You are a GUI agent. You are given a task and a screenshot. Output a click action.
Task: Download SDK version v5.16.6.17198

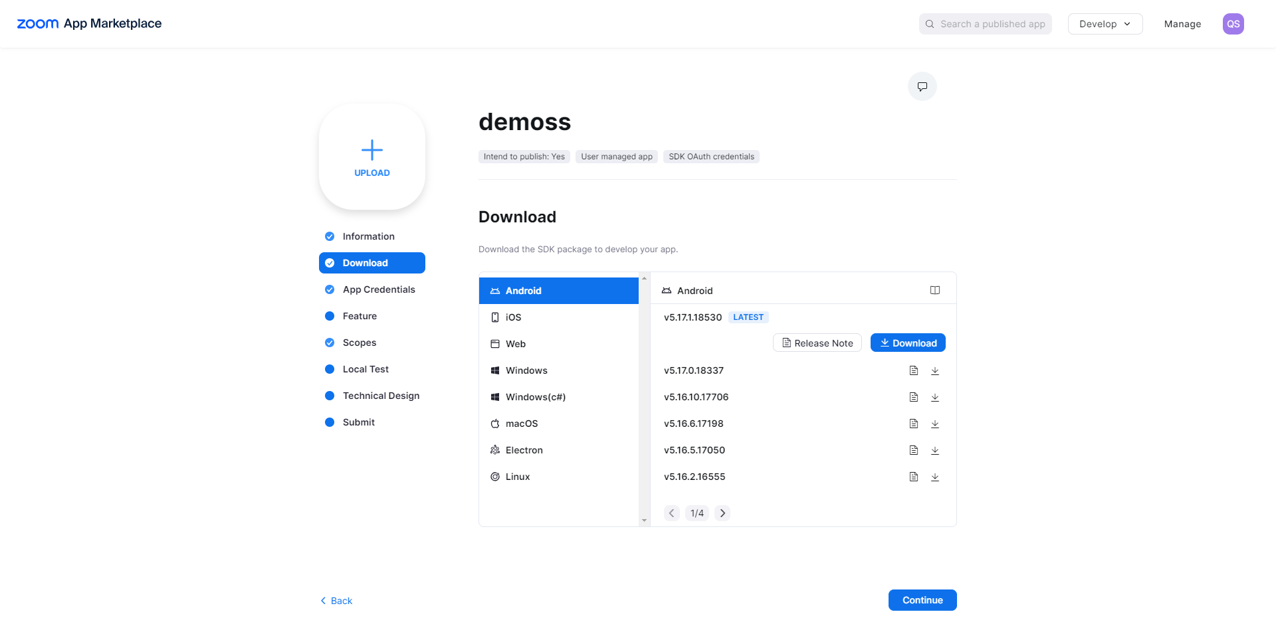[934, 424]
